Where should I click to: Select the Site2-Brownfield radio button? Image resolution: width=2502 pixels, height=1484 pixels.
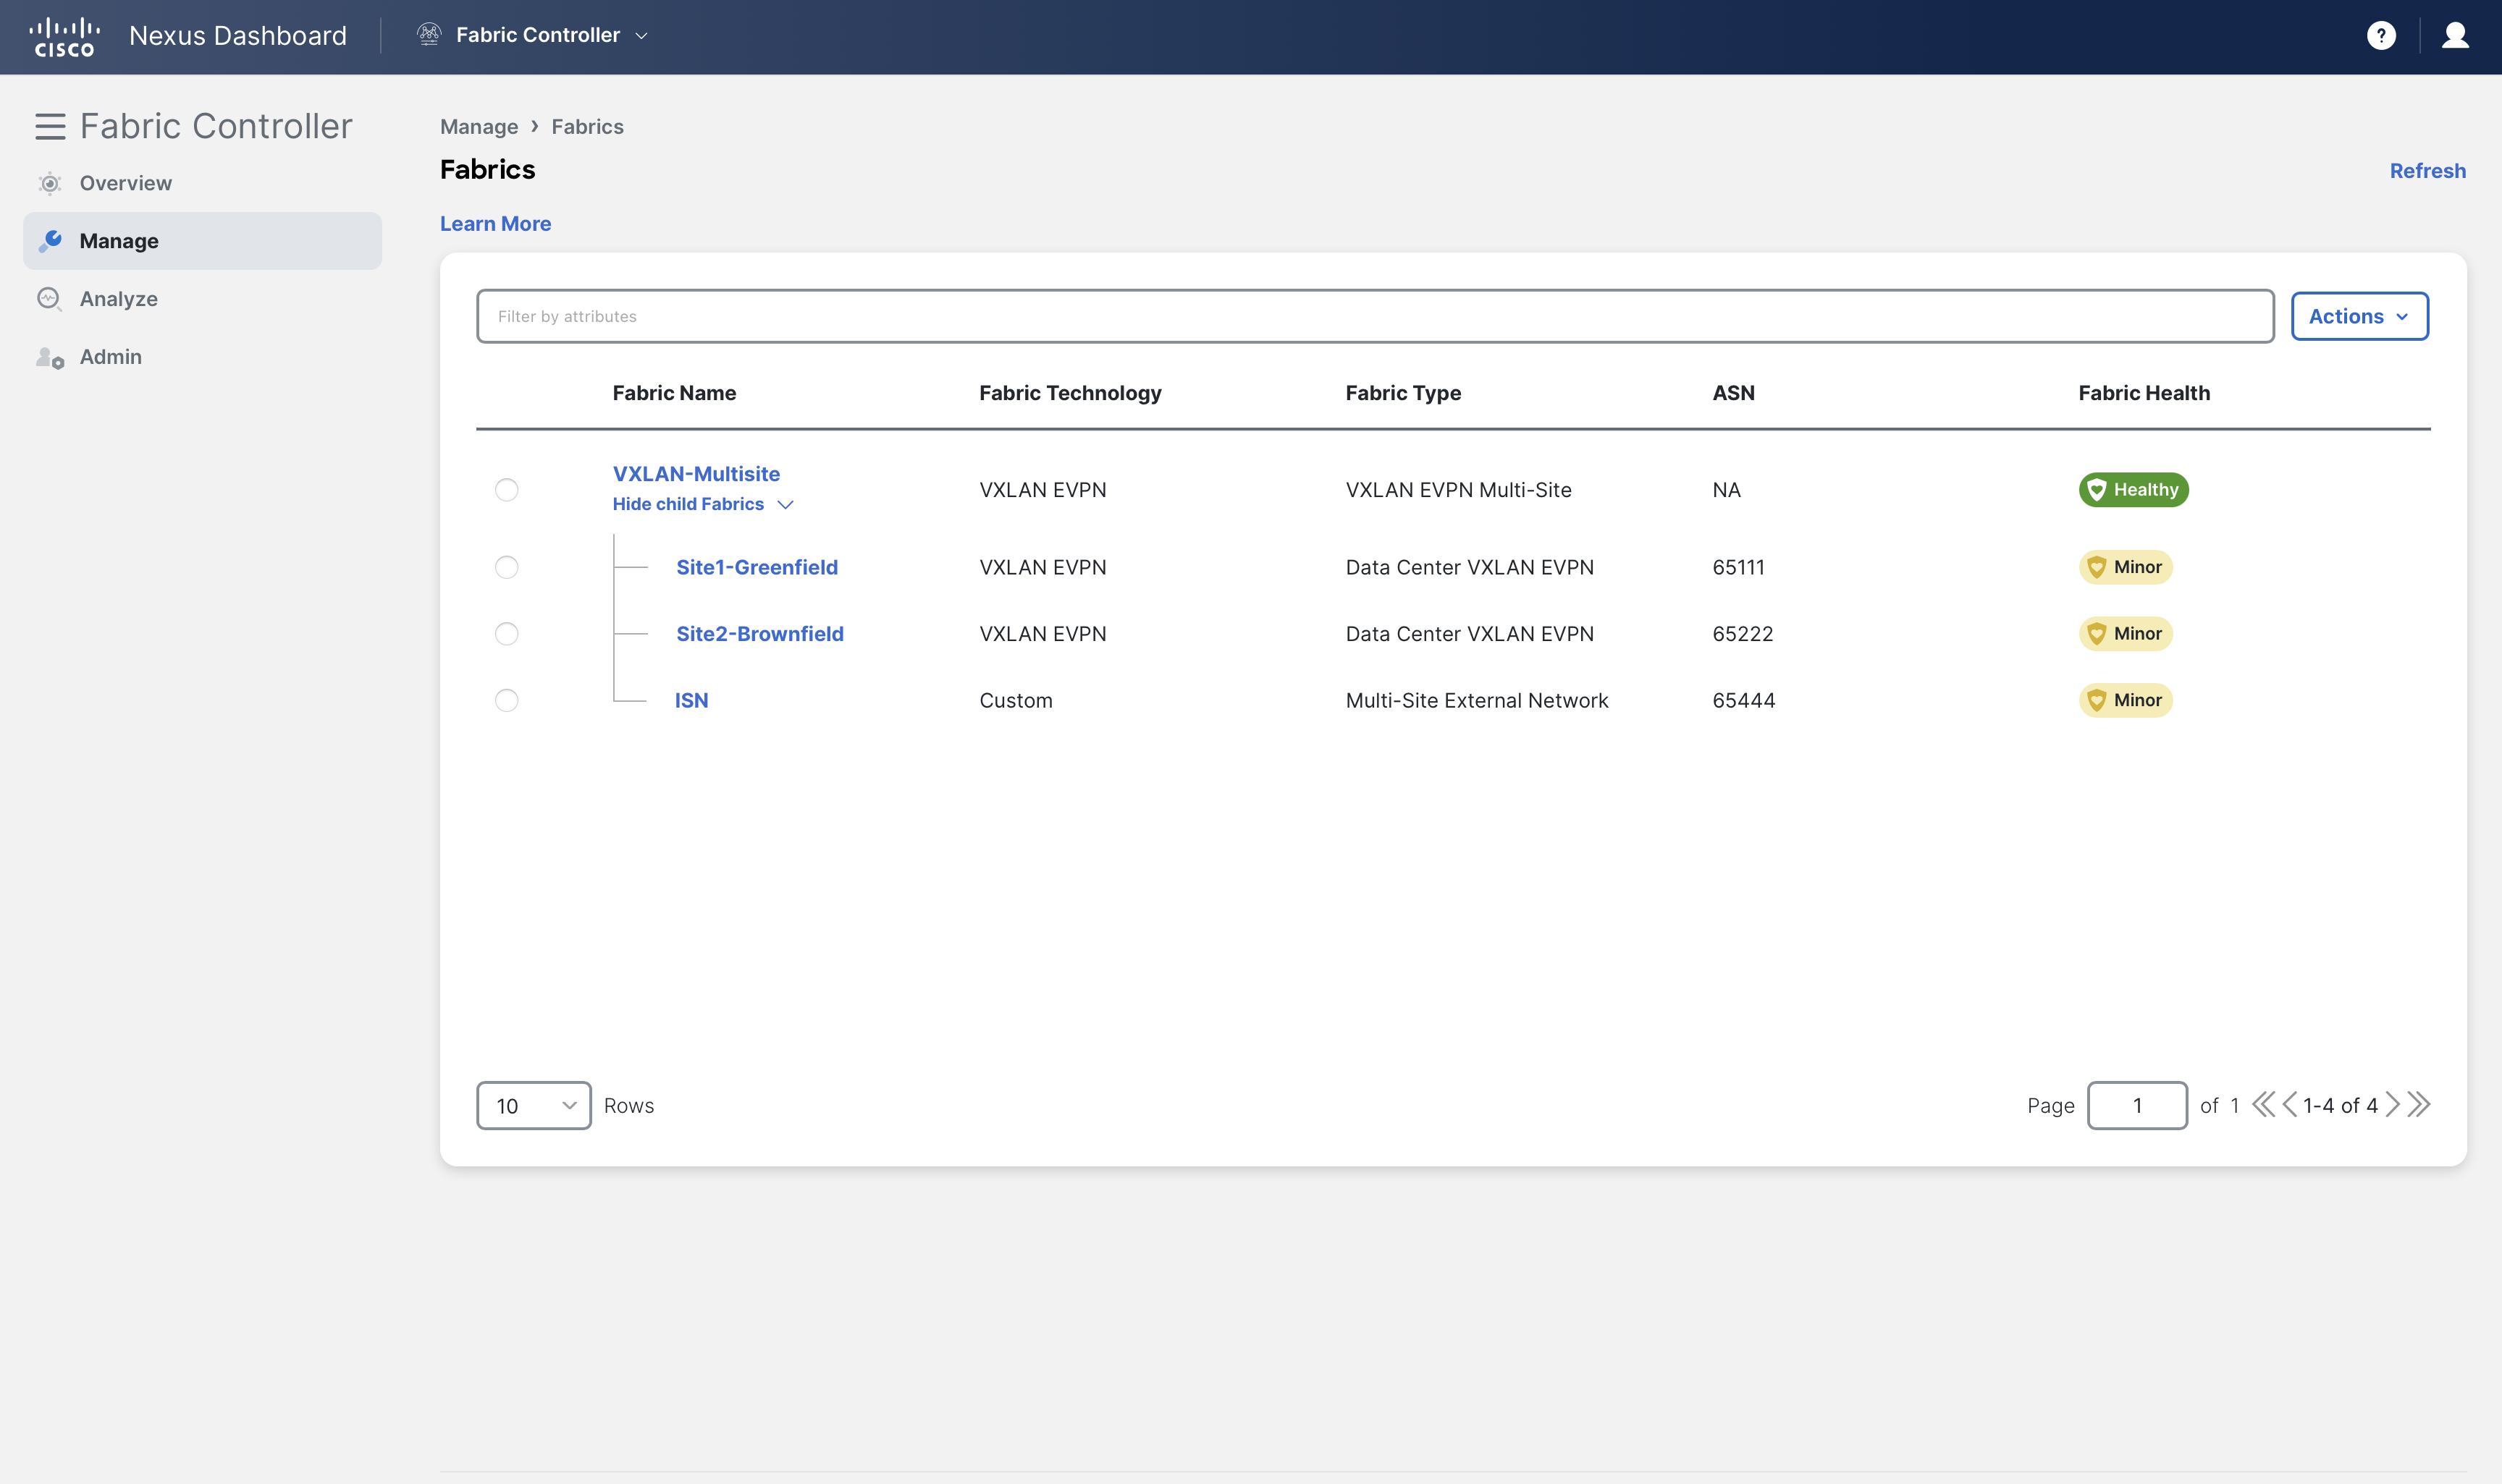pyautogui.click(x=507, y=634)
